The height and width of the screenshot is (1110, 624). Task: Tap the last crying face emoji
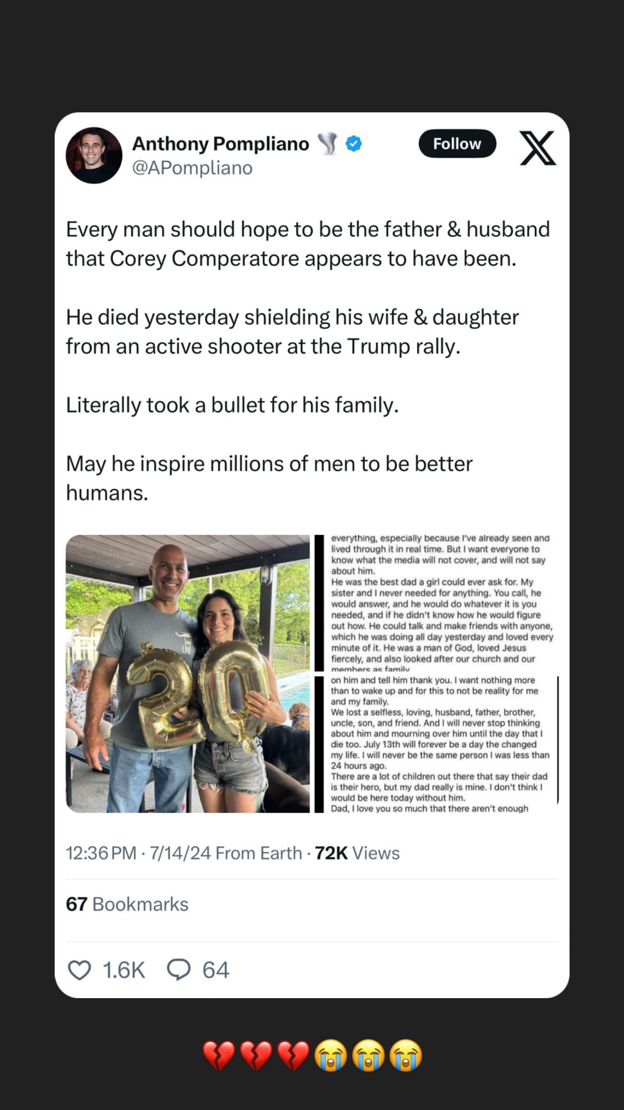tap(406, 1055)
